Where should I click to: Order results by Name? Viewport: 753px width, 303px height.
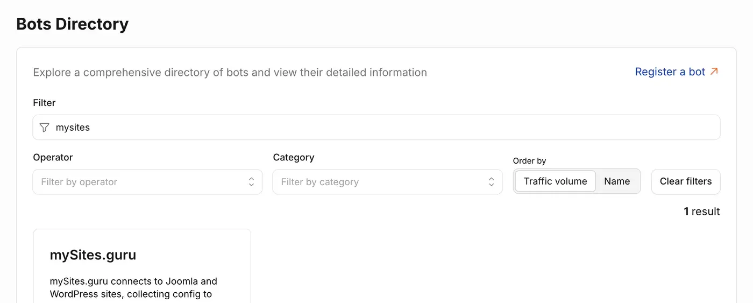(617, 181)
